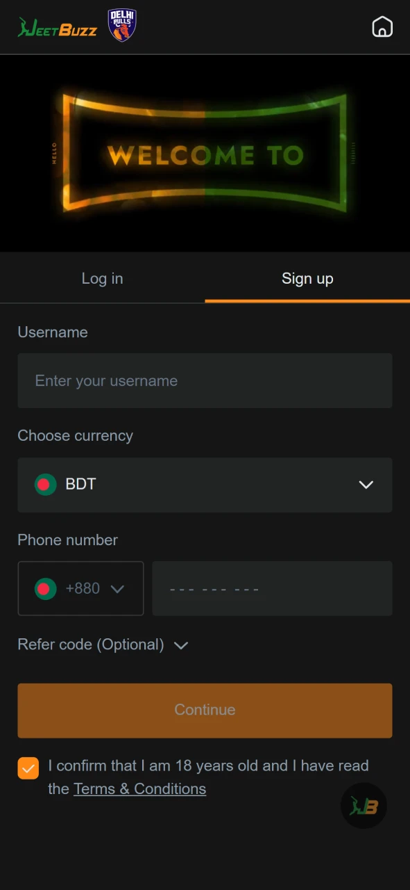410x890 pixels.
Task: Open the Terms & Conditions link
Action: pyautogui.click(x=139, y=788)
